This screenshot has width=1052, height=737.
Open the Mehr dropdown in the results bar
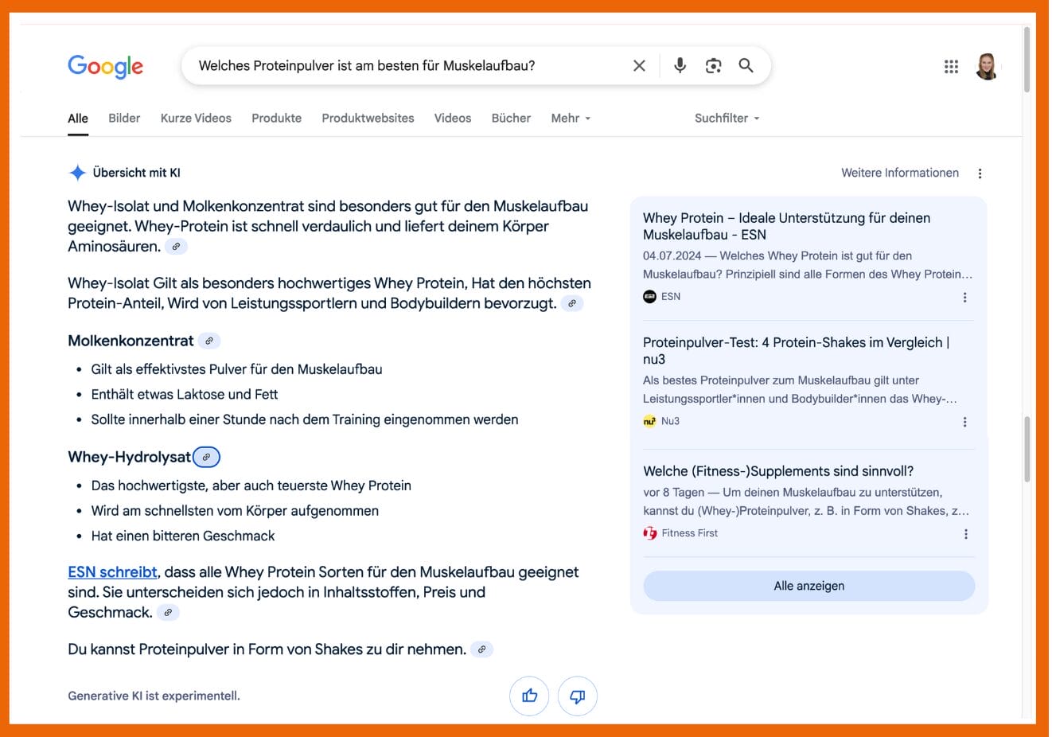point(570,118)
